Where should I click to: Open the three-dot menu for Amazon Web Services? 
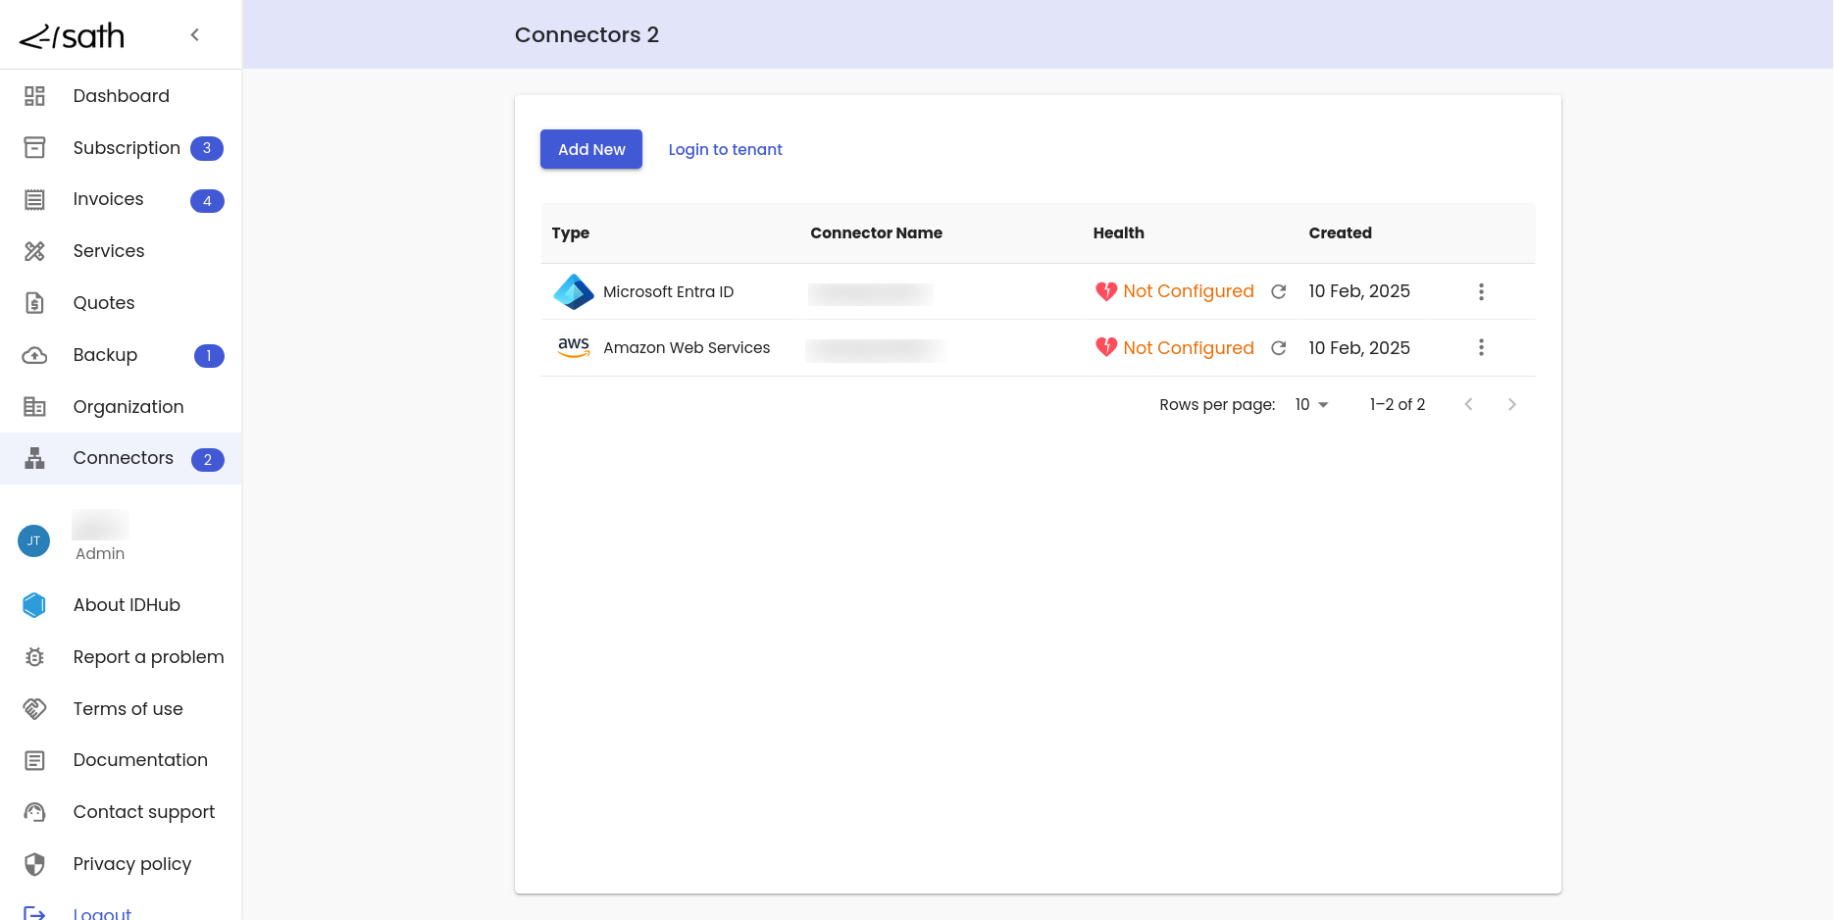click(x=1481, y=347)
